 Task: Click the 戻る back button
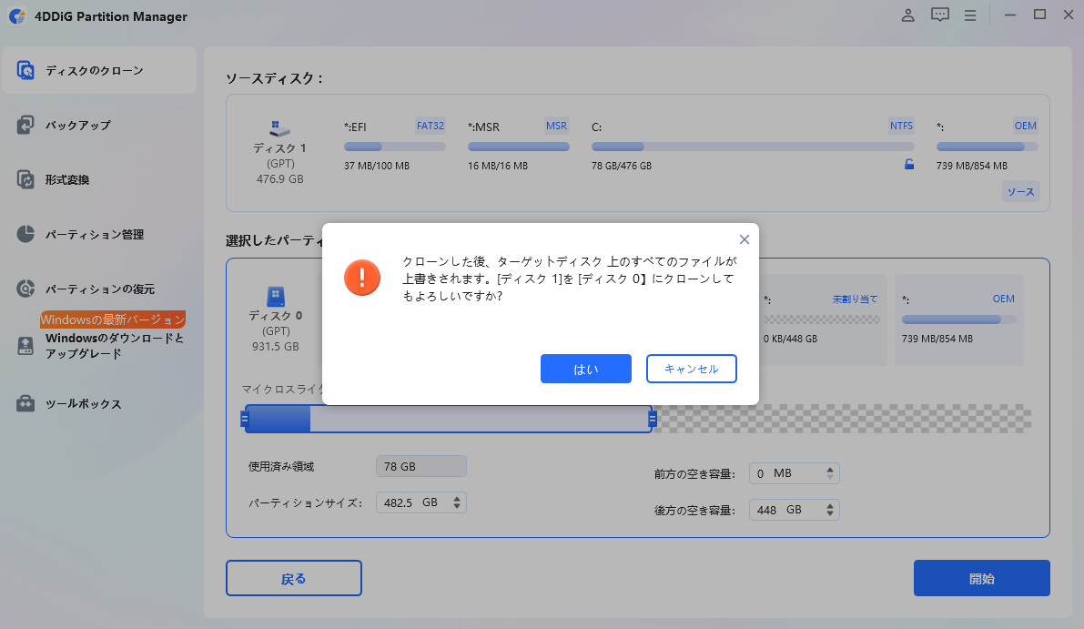(293, 578)
